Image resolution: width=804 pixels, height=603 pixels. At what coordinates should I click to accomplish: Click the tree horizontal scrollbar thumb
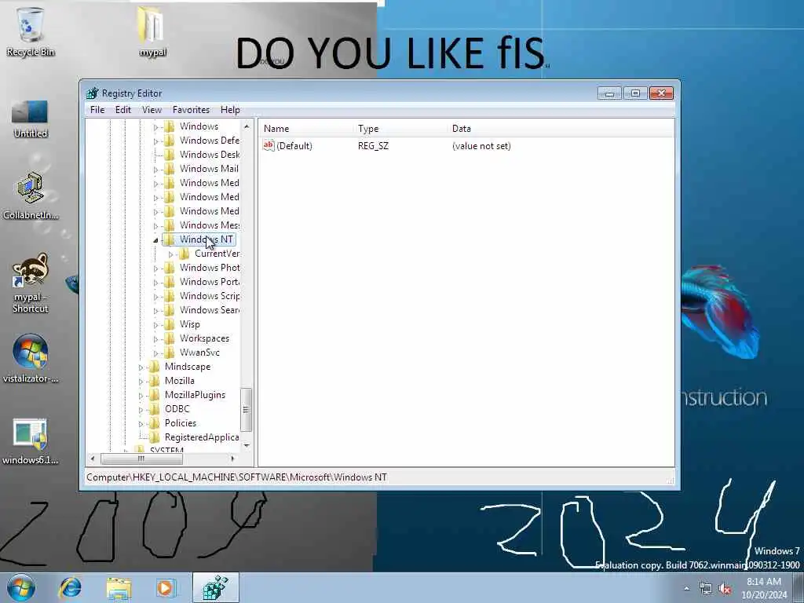(x=142, y=459)
